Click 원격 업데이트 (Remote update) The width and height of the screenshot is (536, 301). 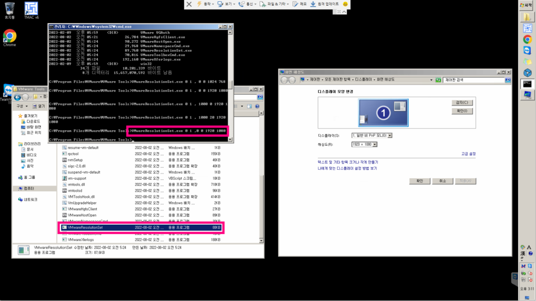[x=325, y=4]
